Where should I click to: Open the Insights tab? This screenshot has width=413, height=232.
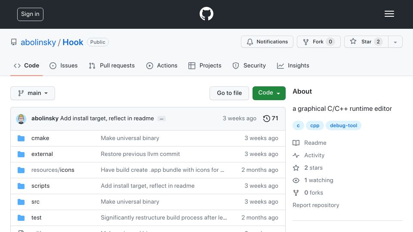click(x=293, y=65)
